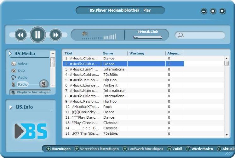The width and height of the screenshot is (235, 158).
Task: Sort list by Genre column header
Action: (x=108, y=53)
